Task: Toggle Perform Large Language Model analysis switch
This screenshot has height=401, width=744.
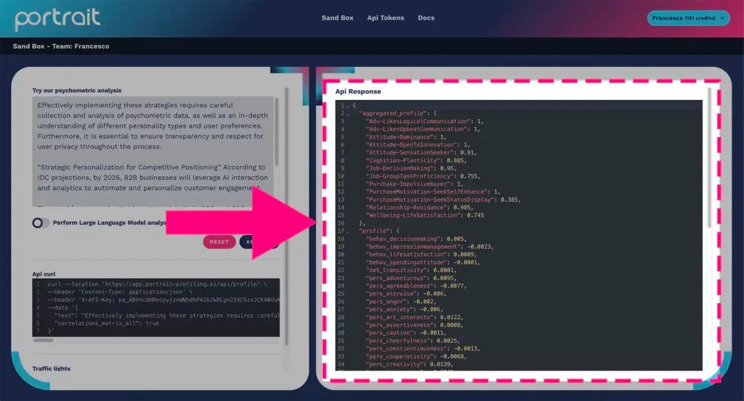Action: pos(41,223)
